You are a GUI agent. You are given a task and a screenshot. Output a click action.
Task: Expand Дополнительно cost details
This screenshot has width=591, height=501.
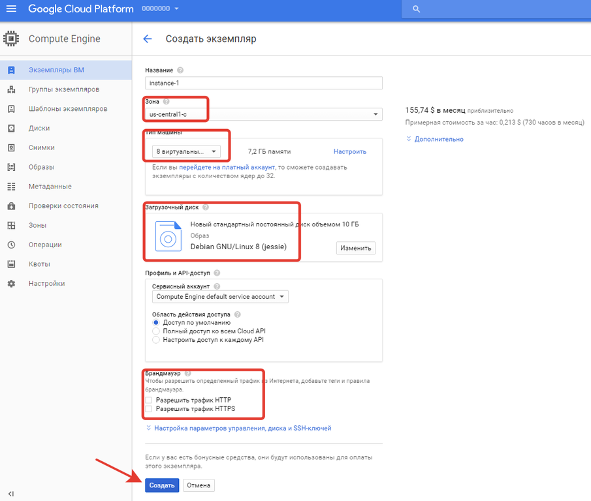tap(434, 139)
